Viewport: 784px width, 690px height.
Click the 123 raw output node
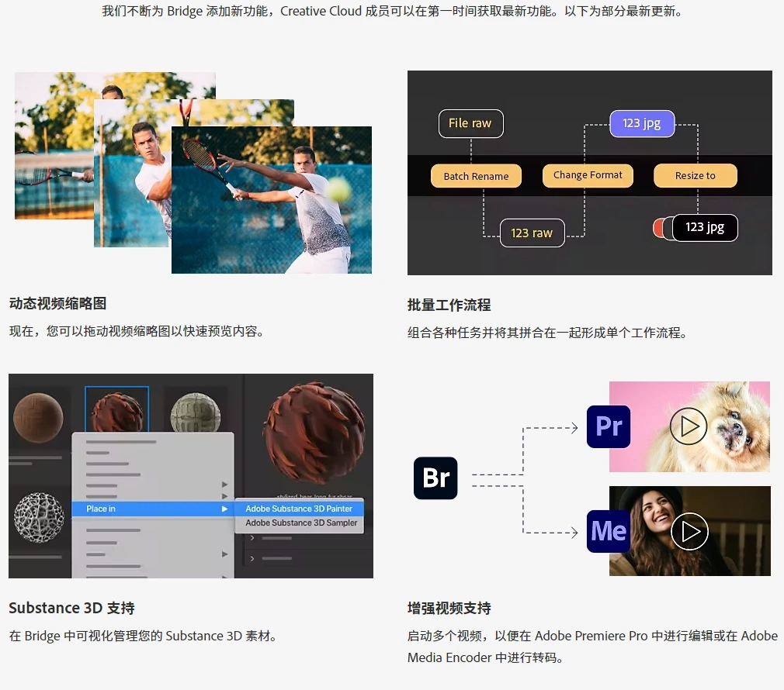pos(532,233)
